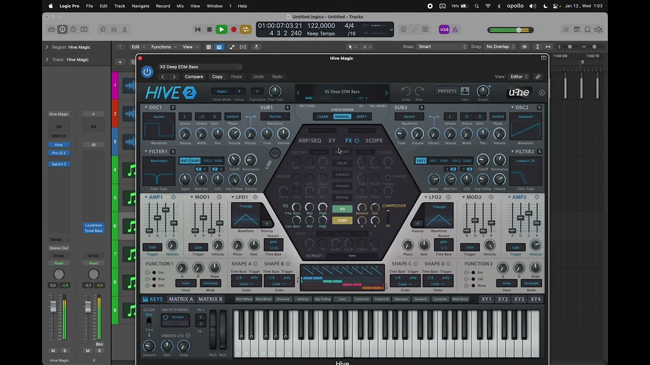Click the link icon beside Editor view
Viewport: 650px width, 365px height.
pyautogui.click(x=538, y=77)
